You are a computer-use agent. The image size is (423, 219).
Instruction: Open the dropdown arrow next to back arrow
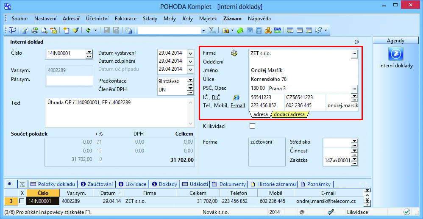(95, 30)
